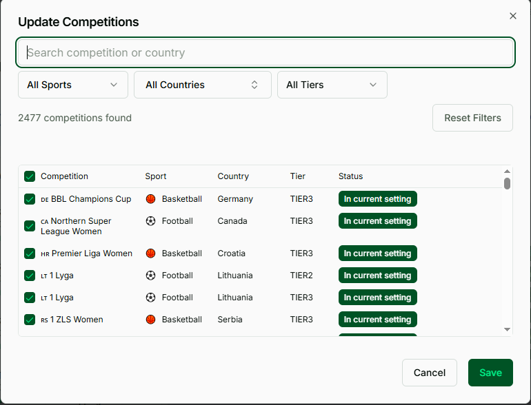This screenshot has height=405, width=531.
Task: Click the competitions list scrollbar thumb
Action: pos(507,183)
